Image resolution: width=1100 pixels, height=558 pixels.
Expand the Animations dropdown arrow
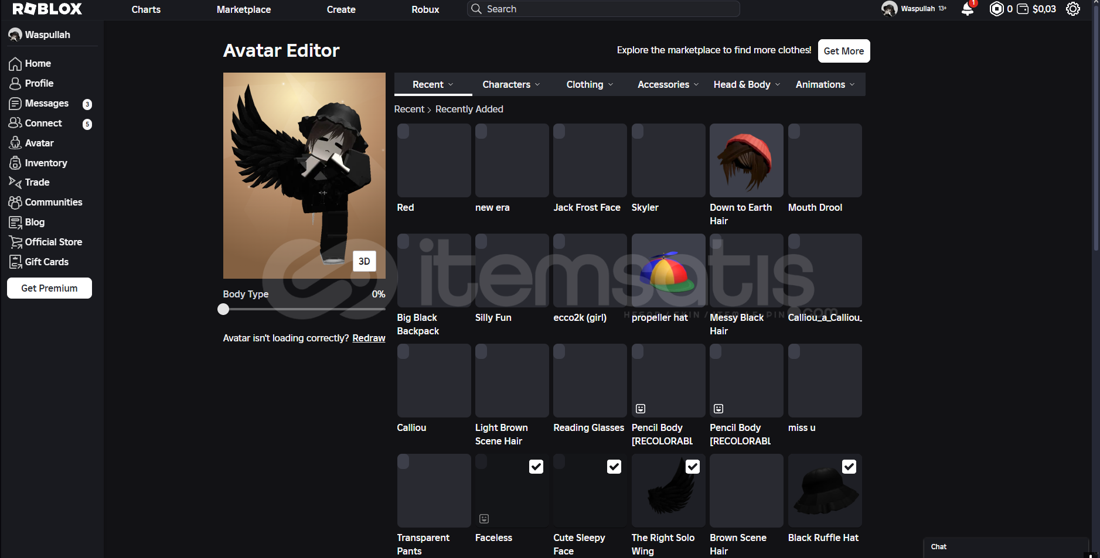pos(852,85)
